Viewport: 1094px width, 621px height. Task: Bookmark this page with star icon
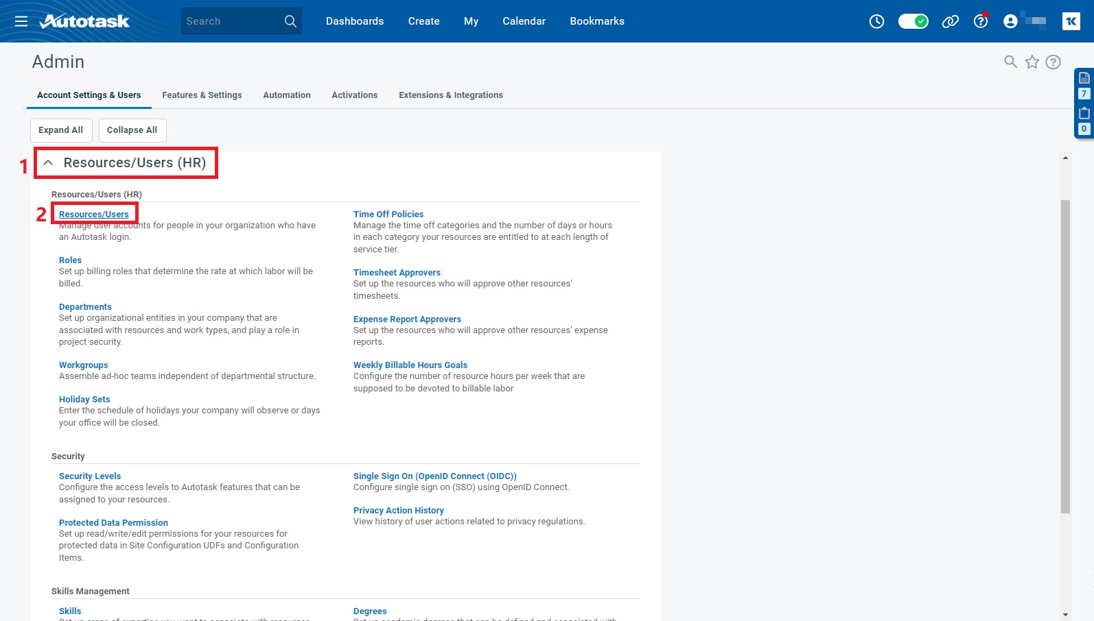pos(1032,62)
